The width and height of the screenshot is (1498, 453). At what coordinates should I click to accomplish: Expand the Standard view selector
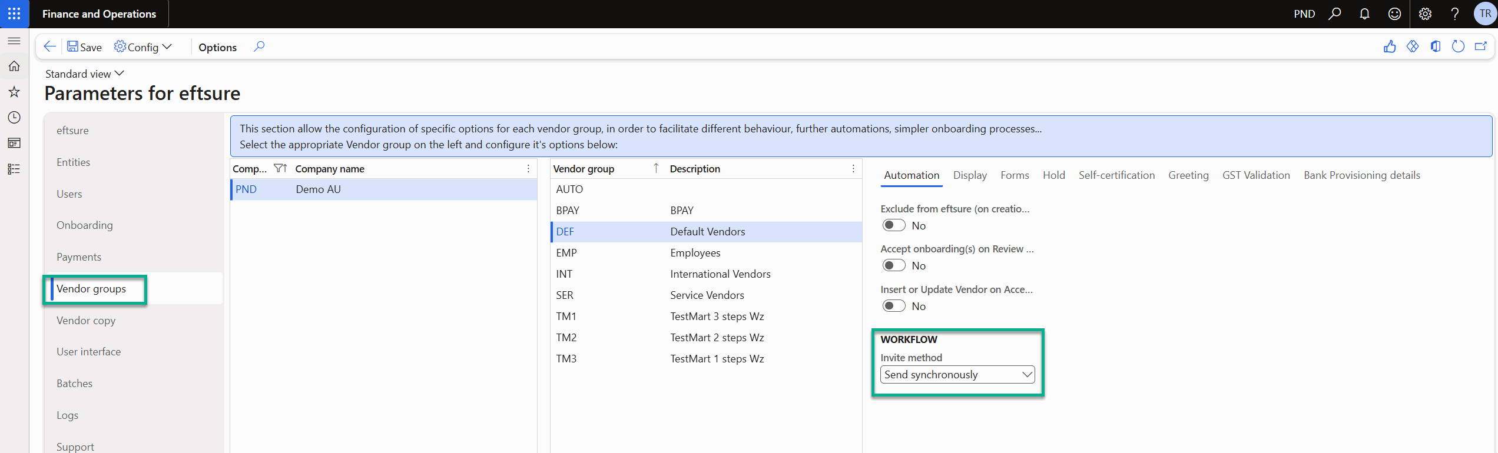(x=85, y=74)
